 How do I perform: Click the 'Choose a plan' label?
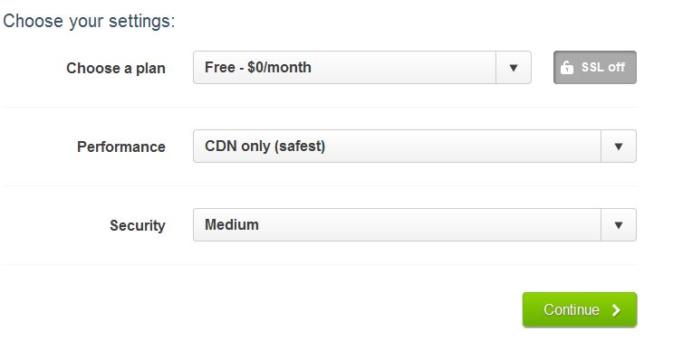click(x=116, y=68)
